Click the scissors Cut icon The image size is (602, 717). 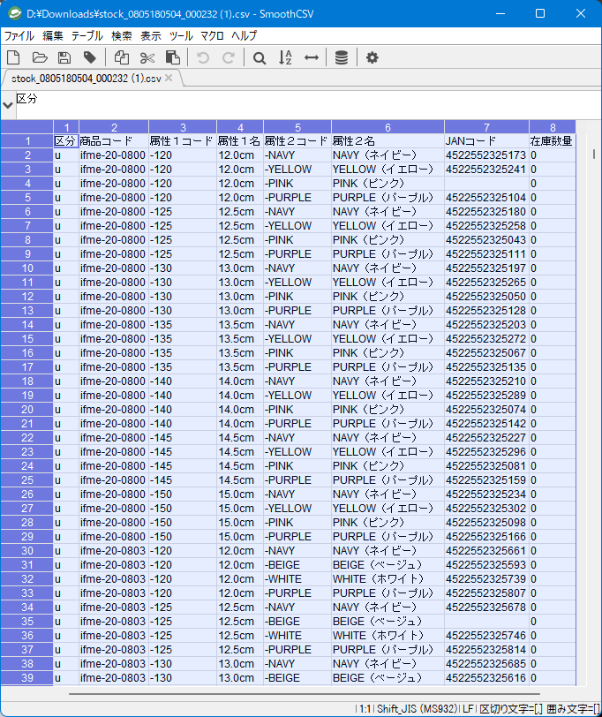pos(147,58)
